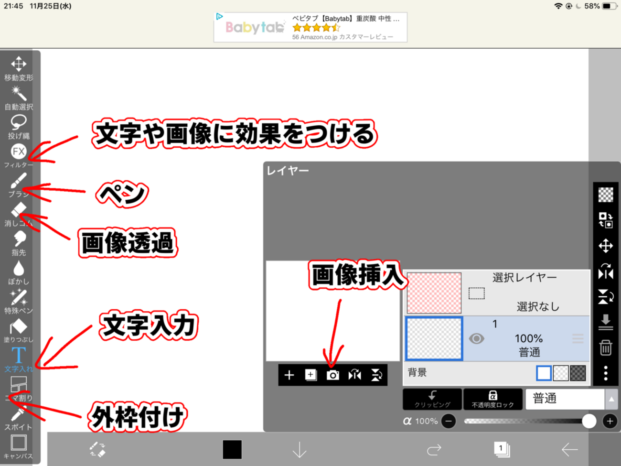The height and width of the screenshot is (466, 621).
Task: Choose the 自動選択 magic wand tool
Action: click(19, 98)
